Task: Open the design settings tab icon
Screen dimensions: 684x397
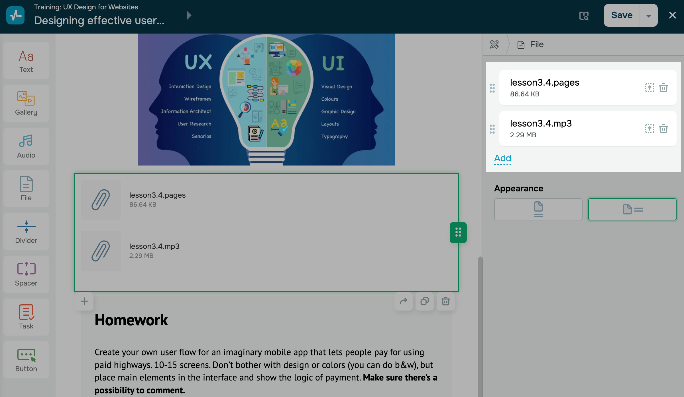Action: (x=494, y=44)
